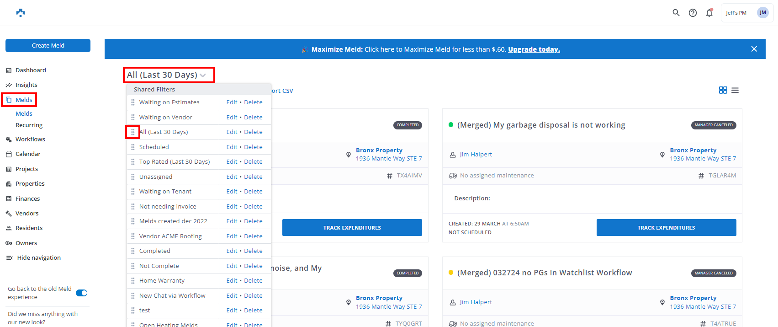
Task: Click drag handle for Unassigned filter
Action: [133, 177]
